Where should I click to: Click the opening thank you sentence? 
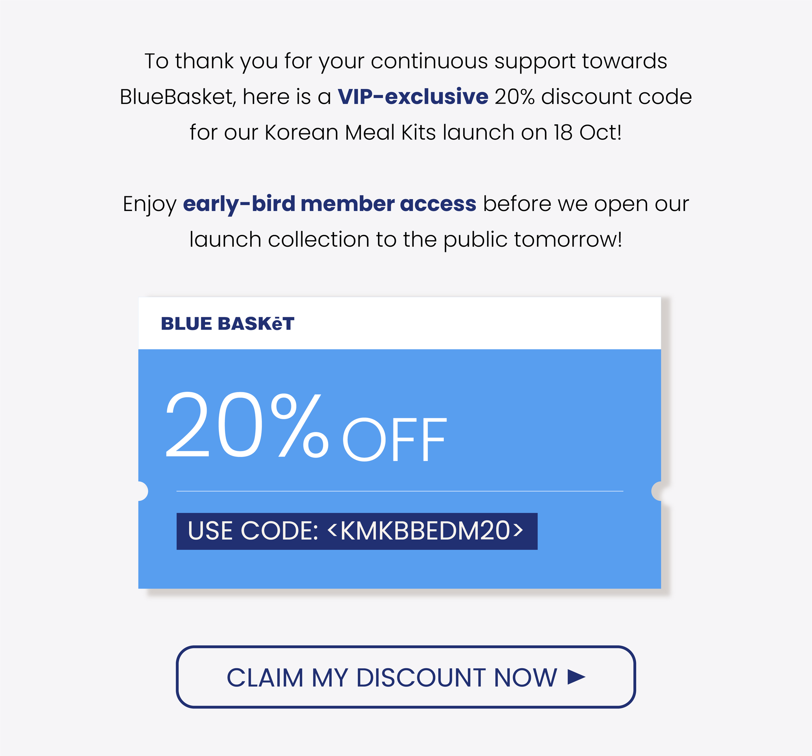(x=406, y=61)
